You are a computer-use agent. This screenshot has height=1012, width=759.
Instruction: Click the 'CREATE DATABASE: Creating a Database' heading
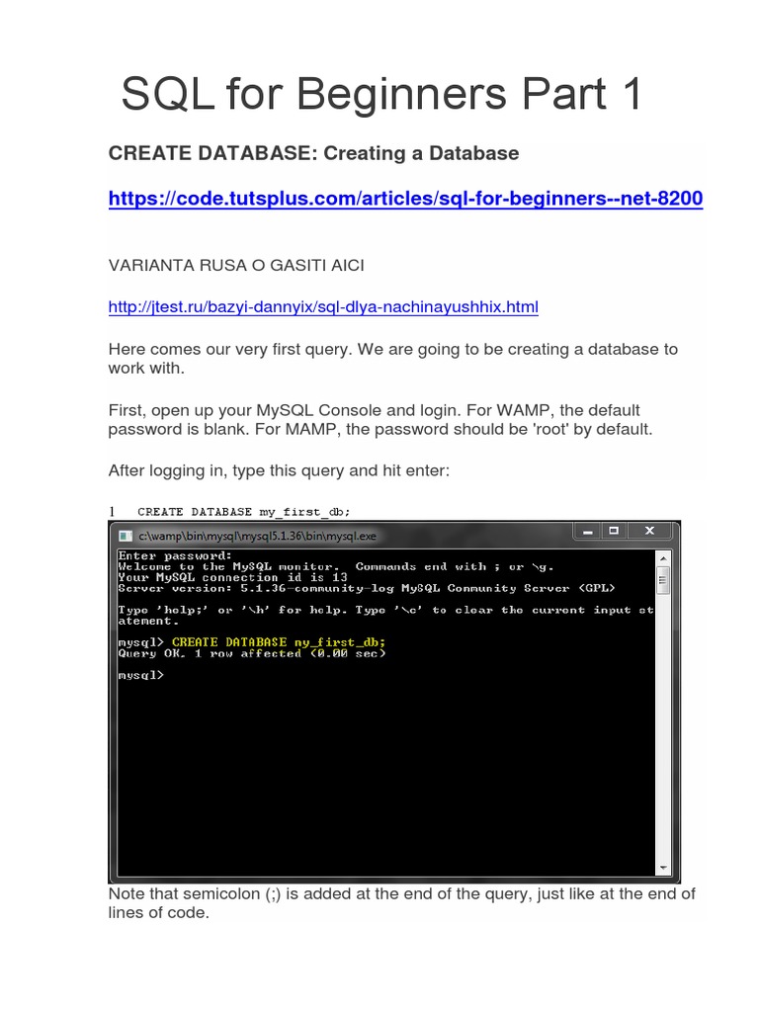point(313,153)
